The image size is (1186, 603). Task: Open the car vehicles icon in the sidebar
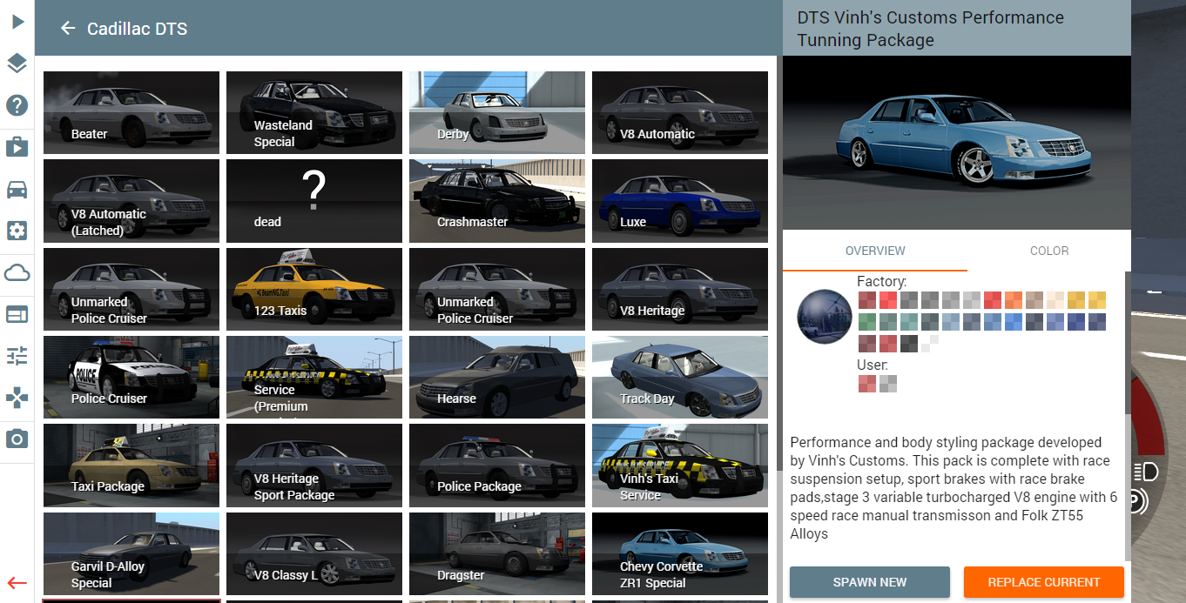[x=17, y=189]
